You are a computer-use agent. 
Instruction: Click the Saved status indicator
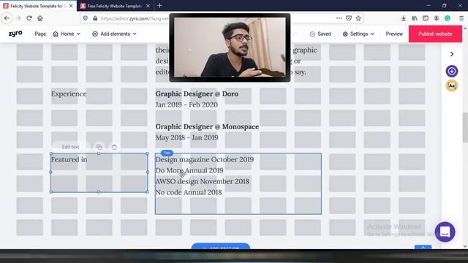[x=320, y=34]
